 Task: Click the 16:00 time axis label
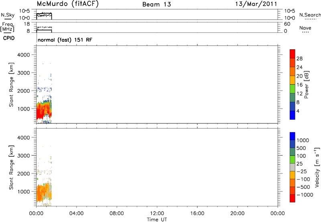(x=197, y=214)
